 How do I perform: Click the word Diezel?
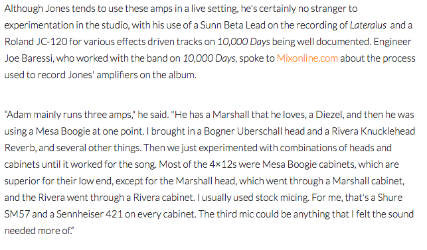329,115
